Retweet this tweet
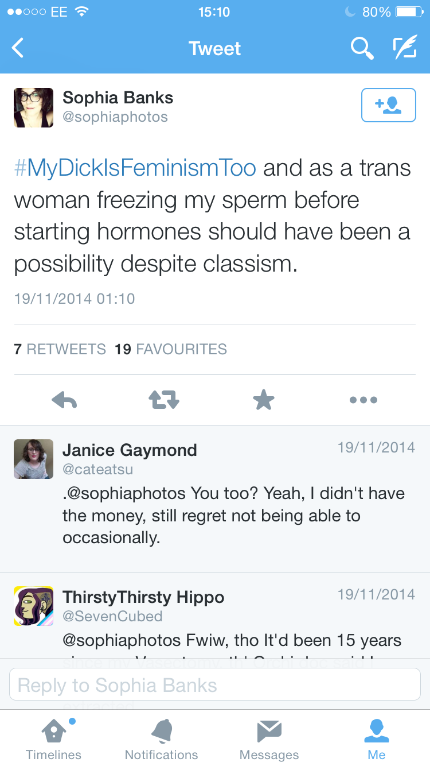The image size is (430, 766). 164,400
